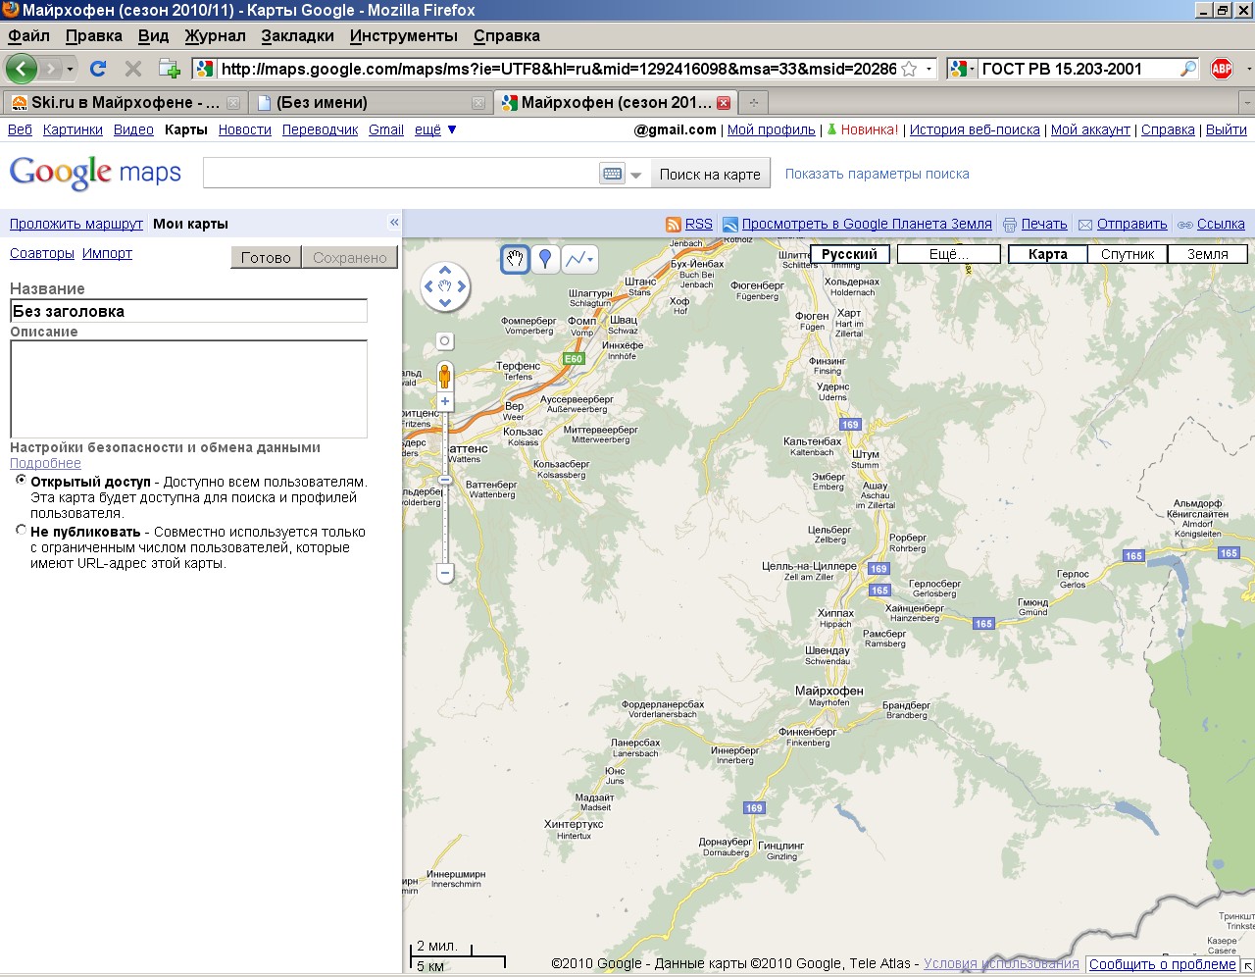Open the Закладки menu
The height and width of the screenshot is (977, 1255).
coord(298,35)
